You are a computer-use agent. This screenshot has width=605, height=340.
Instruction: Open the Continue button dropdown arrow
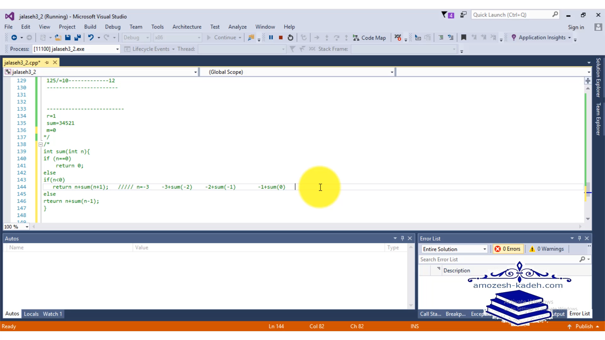point(240,37)
